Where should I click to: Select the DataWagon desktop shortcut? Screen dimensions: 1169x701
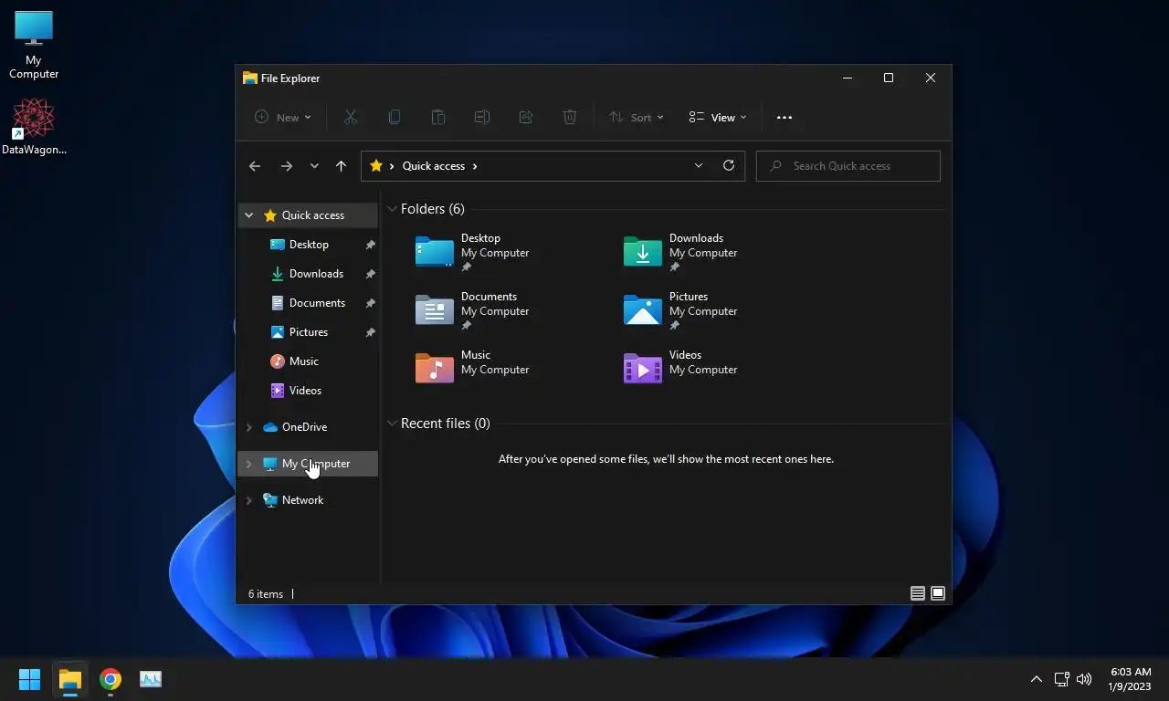[34, 127]
